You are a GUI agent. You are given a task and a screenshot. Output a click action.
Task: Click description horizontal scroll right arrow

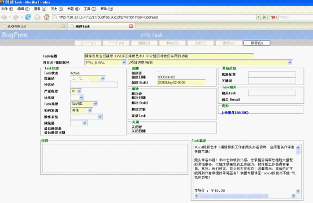(293, 196)
